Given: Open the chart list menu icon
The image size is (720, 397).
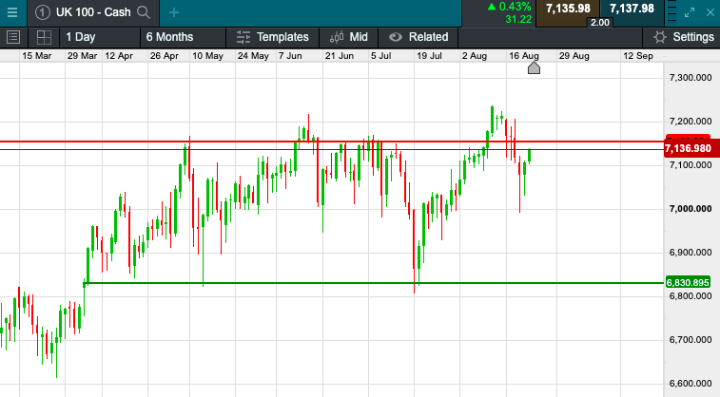Looking at the screenshot, I should pos(13,37).
